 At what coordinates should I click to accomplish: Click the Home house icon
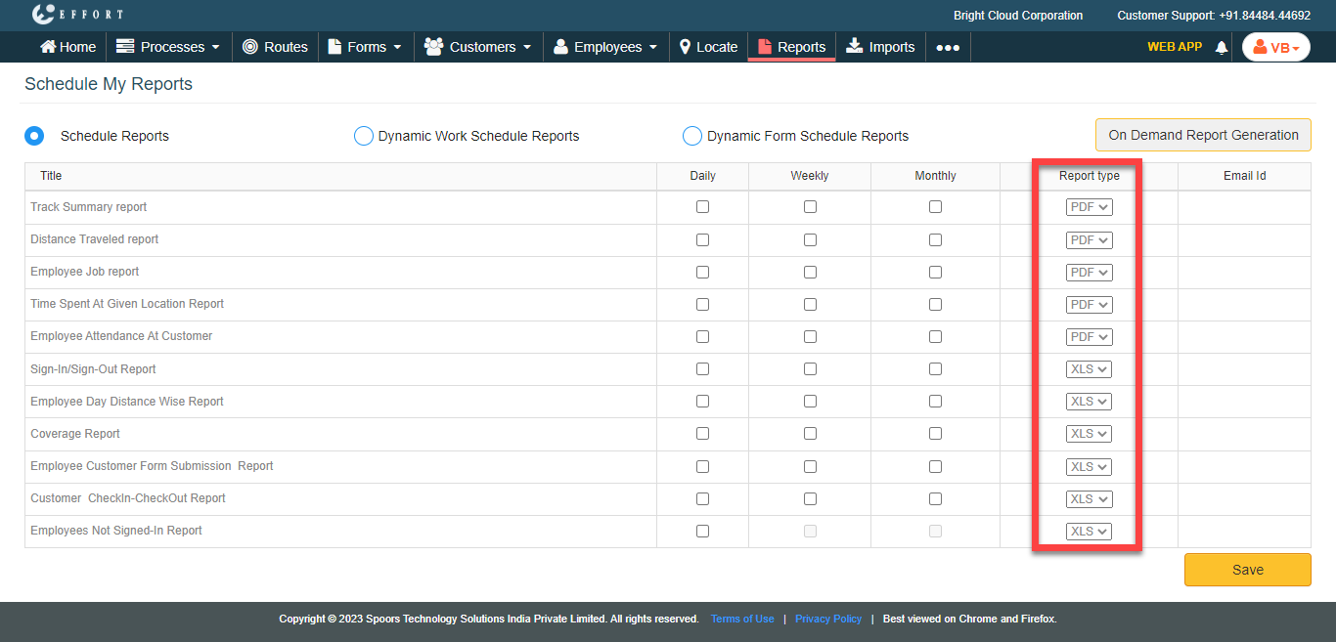(47, 47)
